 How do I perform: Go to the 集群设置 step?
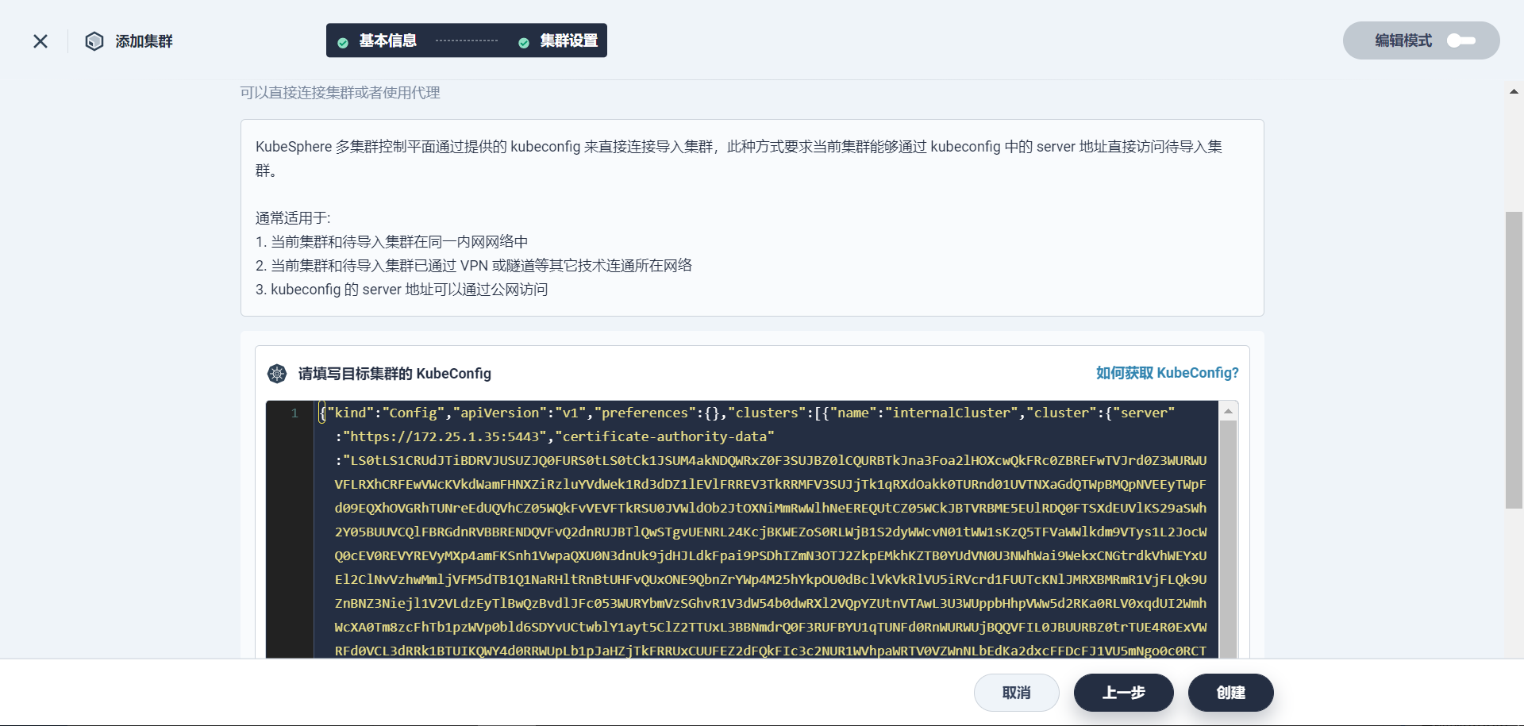click(568, 40)
